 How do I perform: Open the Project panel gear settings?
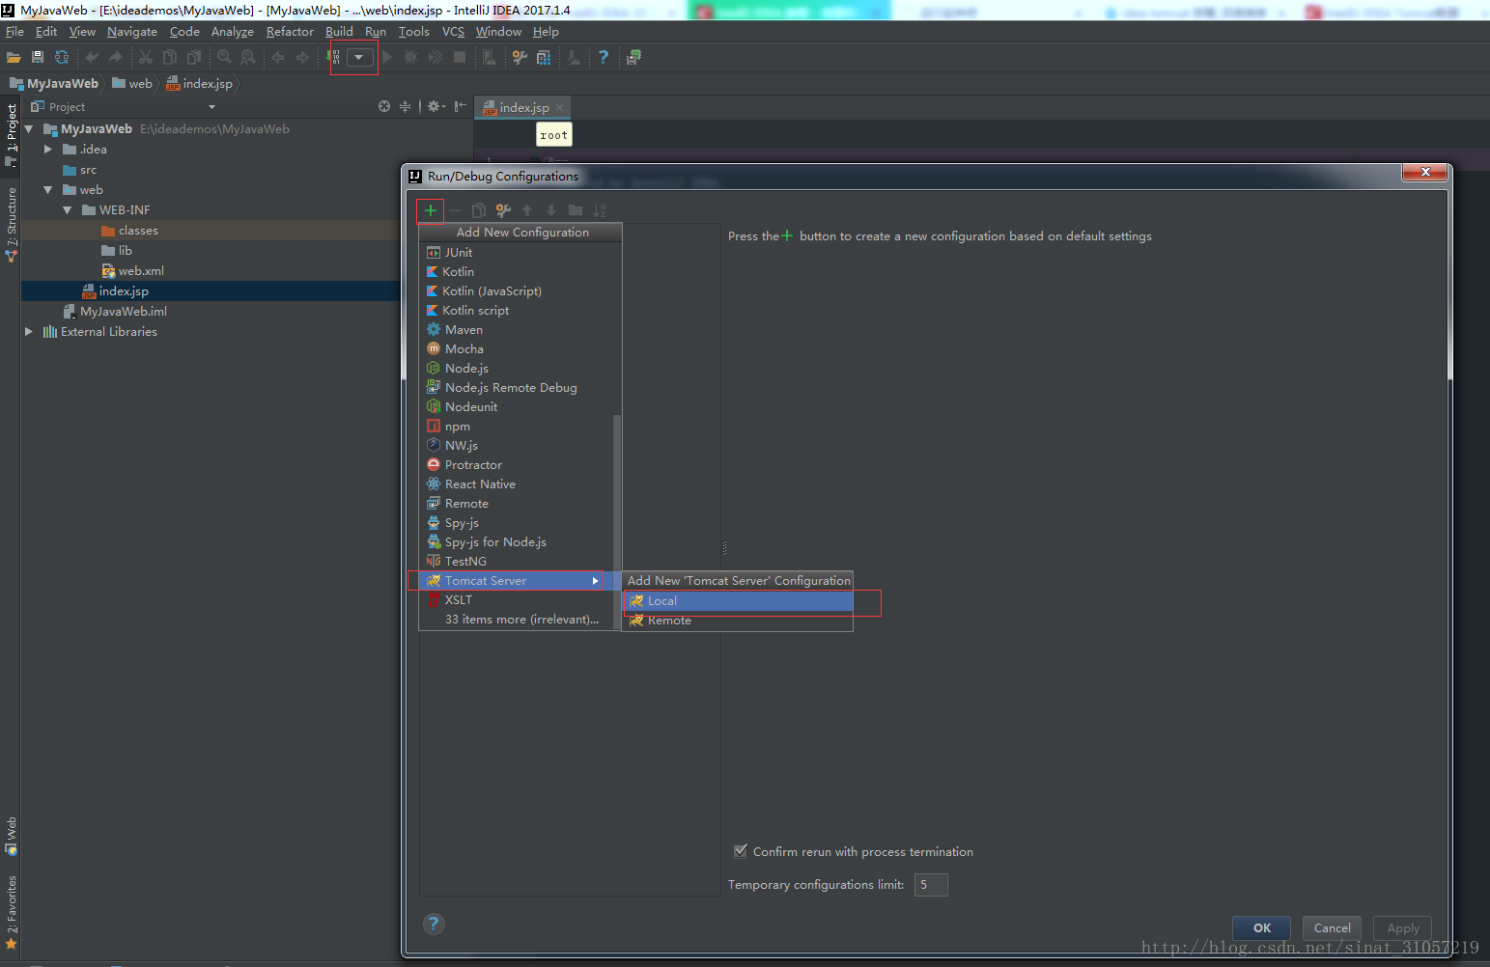click(436, 106)
